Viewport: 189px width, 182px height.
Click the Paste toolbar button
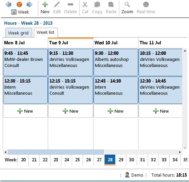tap(111, 8)
